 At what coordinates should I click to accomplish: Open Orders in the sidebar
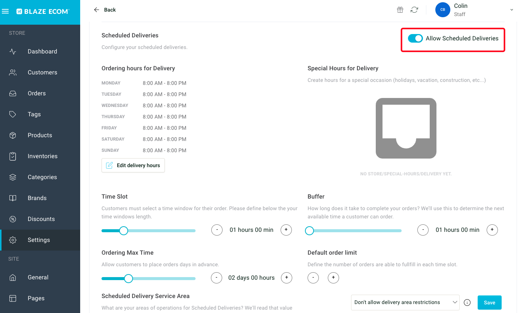pyautogui.click(x=37, y=93)
